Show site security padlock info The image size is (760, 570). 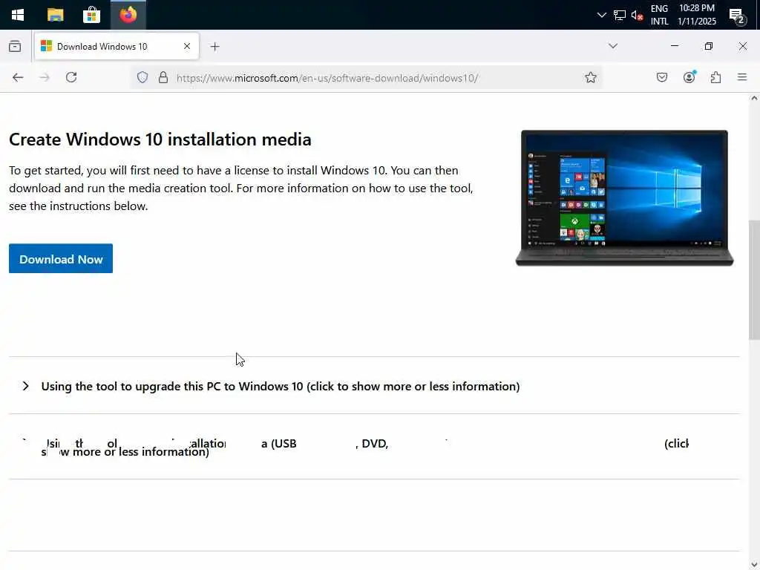(x=163, y=77)
